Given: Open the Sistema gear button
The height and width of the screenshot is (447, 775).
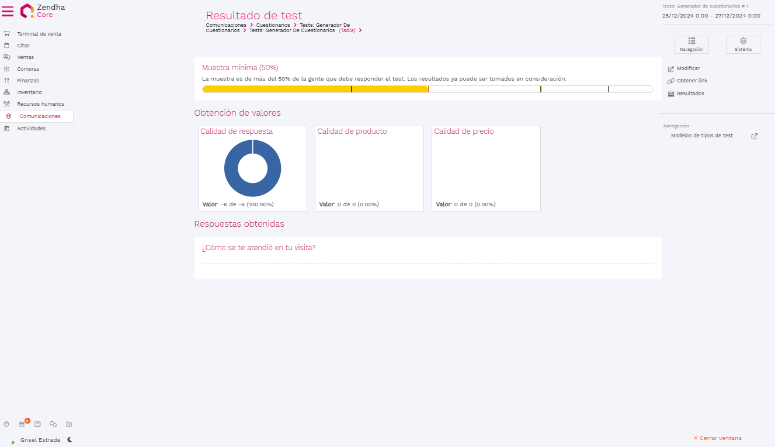Looking at the screenshot, I should click(x=743, y=44).
